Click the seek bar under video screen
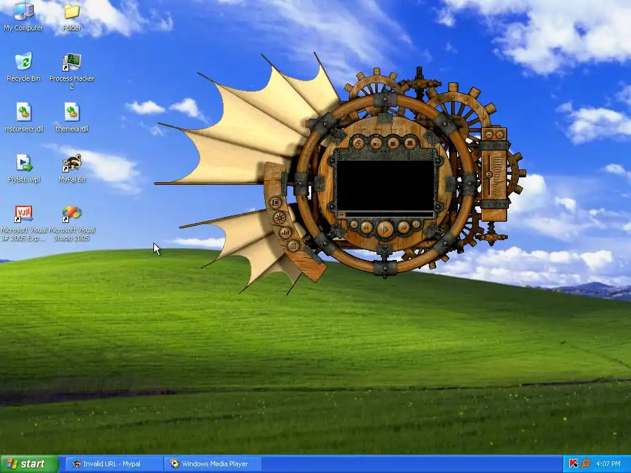 (385, 215)
